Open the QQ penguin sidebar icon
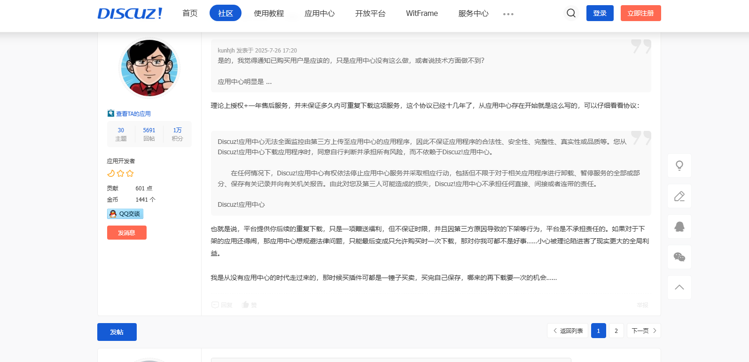749x362 pixels. [679, 226]
